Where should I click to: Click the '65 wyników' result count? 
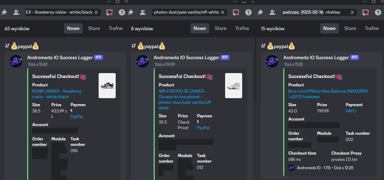coord(17,29)
